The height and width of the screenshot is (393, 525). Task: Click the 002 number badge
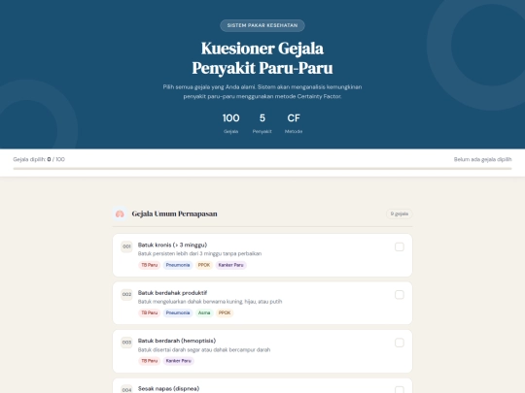click(126, 294)
